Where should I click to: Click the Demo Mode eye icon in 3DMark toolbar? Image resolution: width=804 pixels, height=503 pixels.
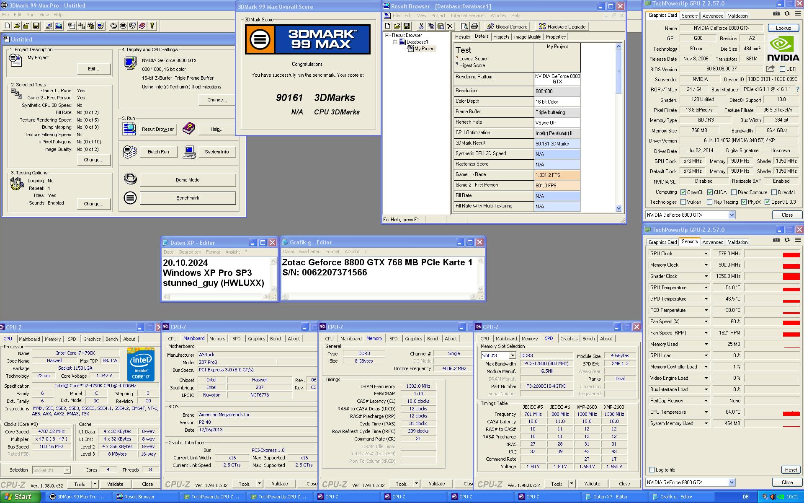(x=113, y=26)
